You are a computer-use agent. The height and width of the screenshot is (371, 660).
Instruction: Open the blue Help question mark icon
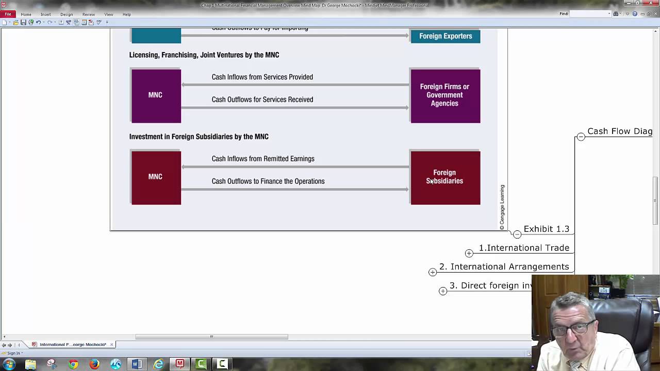click(x=635, y=14)
